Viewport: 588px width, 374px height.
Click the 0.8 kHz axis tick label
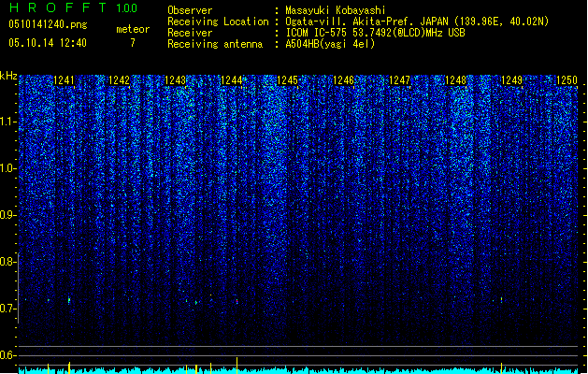tap(7, 262)
